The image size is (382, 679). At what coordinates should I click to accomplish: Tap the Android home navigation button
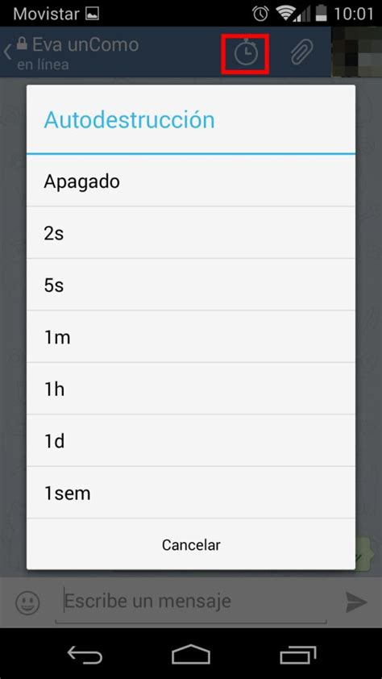pyautogui.click(x=191, y=654)
